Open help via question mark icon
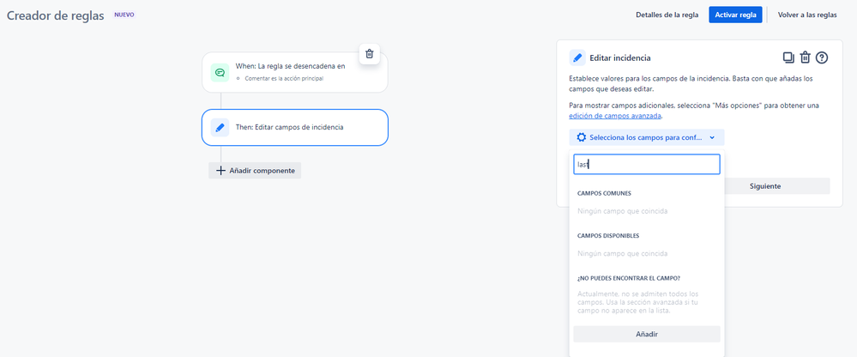Image resolution: width=857 pixels, height=357 pixels. [822, 57]
